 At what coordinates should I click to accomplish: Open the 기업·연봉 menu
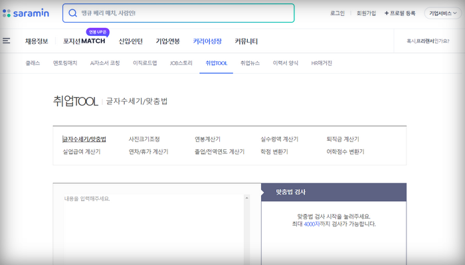click(168, 41)
